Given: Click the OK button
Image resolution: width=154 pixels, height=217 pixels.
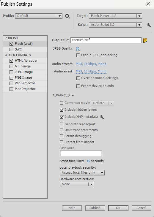Looking at the screenshot, I should [118, 208].
